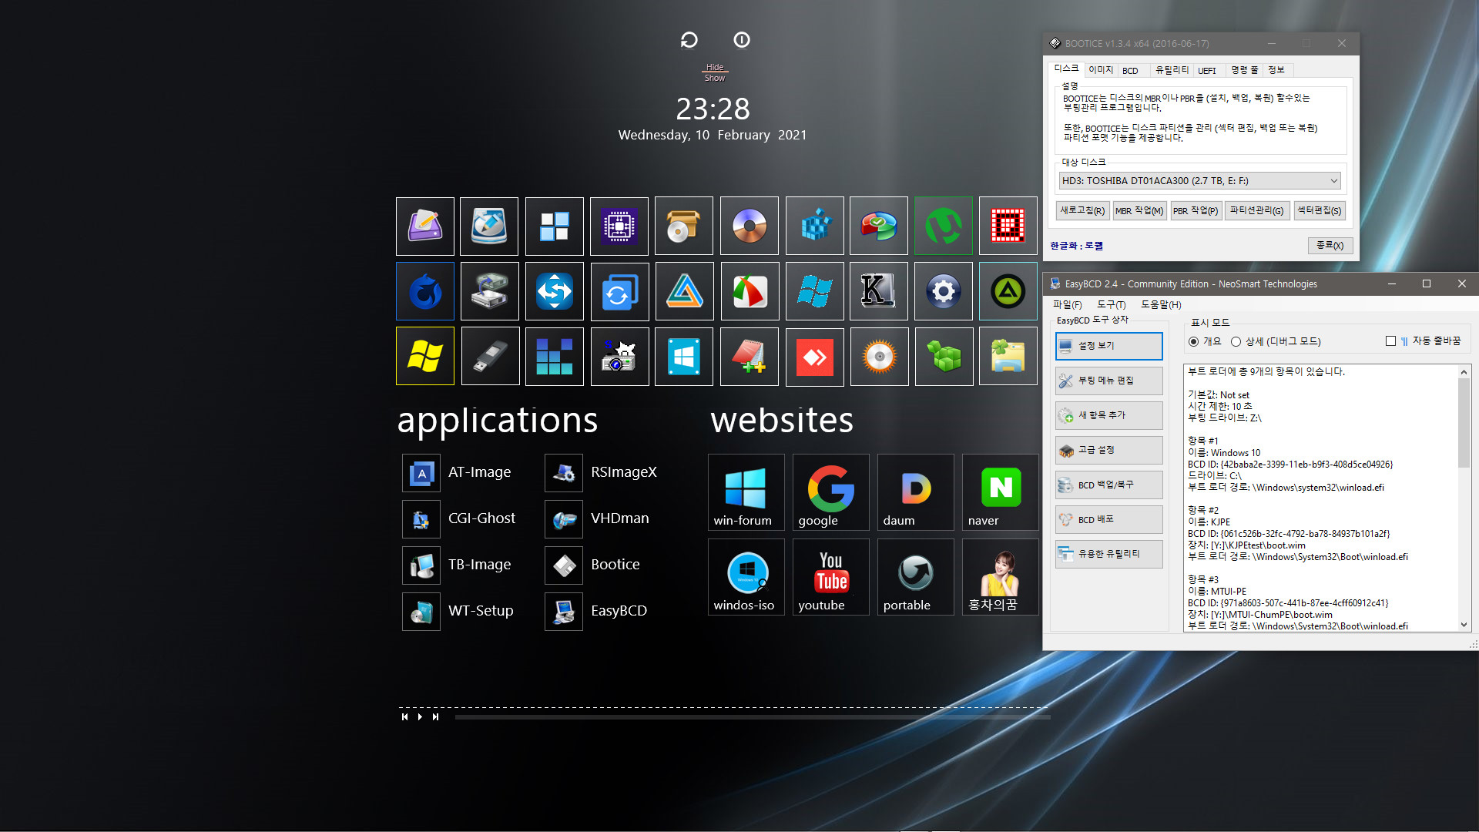Open the 도움말(H) menu in EasyBCD
This screenshot has width=1479, height=832.
click(x=1161, y=305)
